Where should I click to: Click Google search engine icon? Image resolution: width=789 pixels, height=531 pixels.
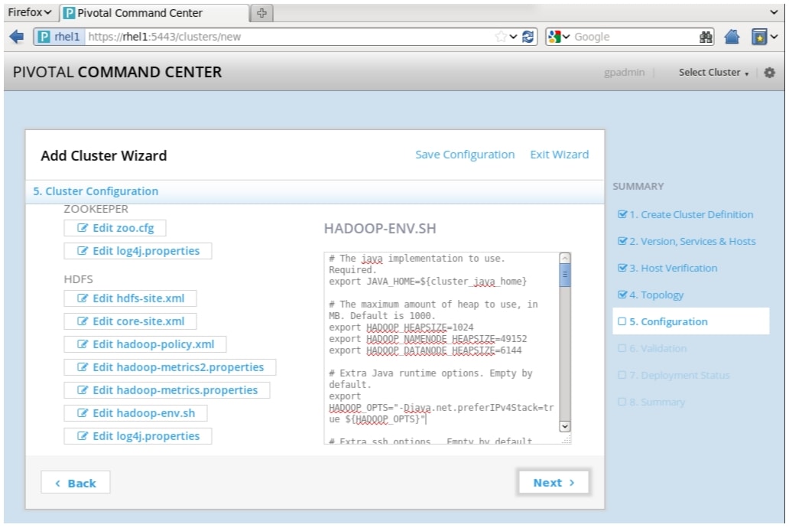pos(554,37)
